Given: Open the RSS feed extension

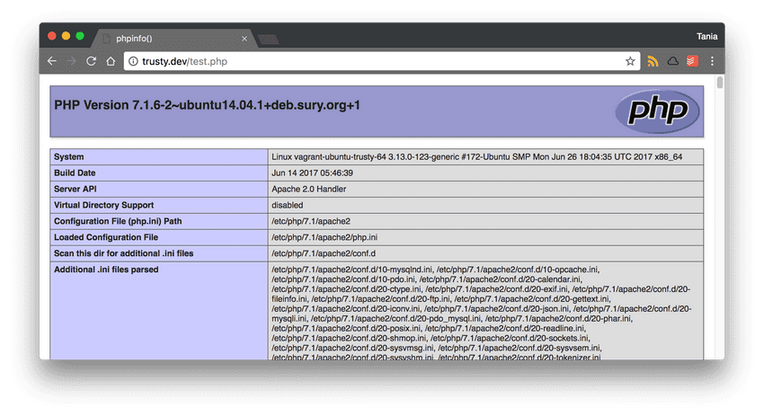Looking at the screenshot, I should pos(653,61).
